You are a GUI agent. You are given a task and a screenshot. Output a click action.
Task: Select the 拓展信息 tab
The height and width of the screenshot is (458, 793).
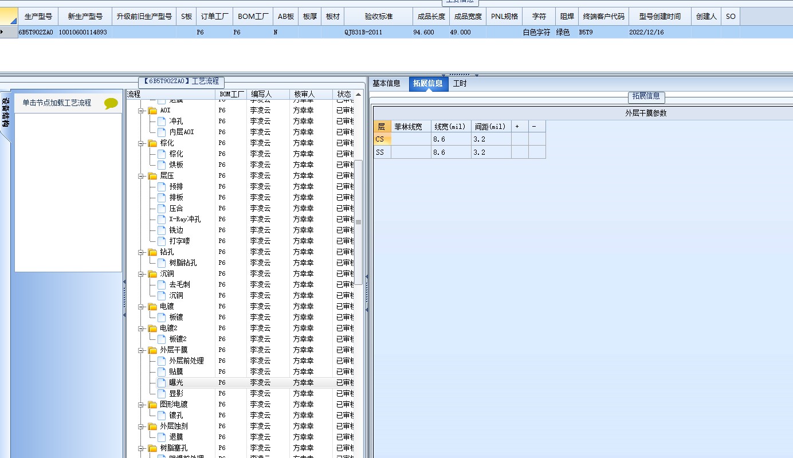point(428,84)
